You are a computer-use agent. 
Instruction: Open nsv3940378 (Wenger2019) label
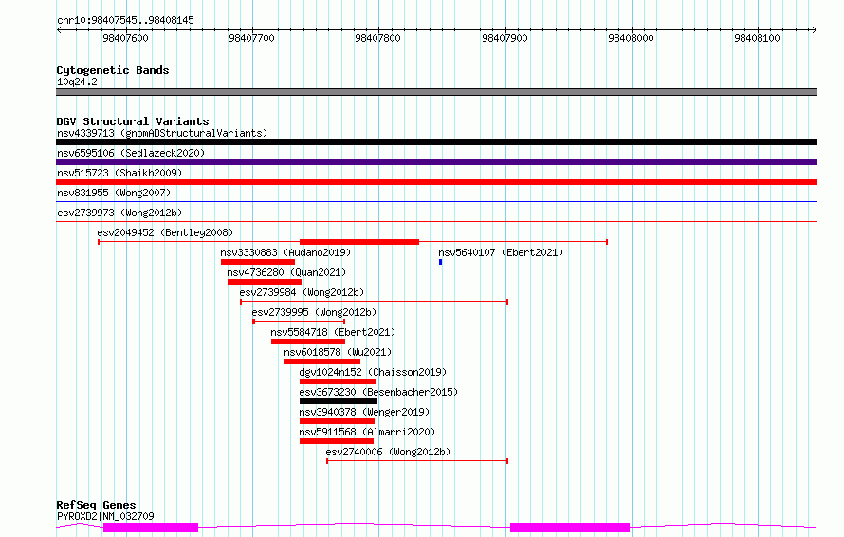pos(364,412)
